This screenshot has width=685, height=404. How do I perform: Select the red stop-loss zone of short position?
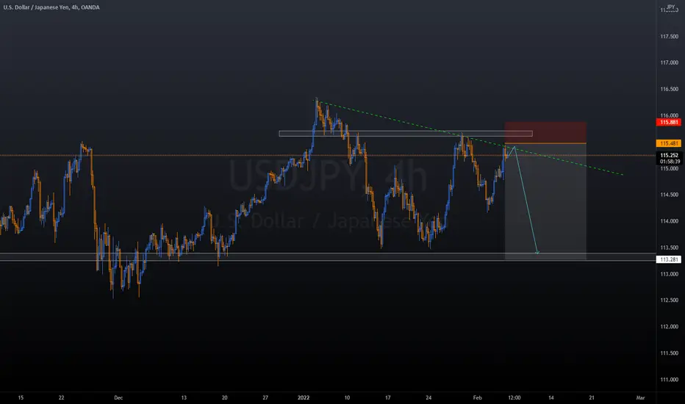pyautogui.click(x=545, y=132)
